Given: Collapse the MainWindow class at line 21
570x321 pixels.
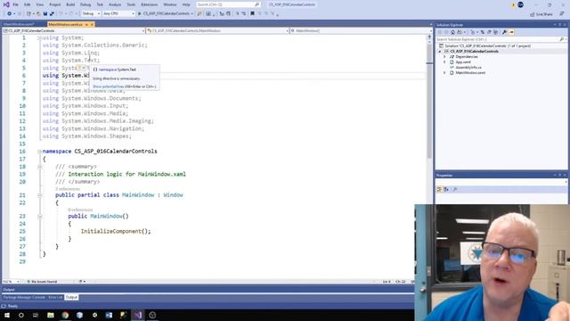Looking at the screenshot, I should click(39, 195).
